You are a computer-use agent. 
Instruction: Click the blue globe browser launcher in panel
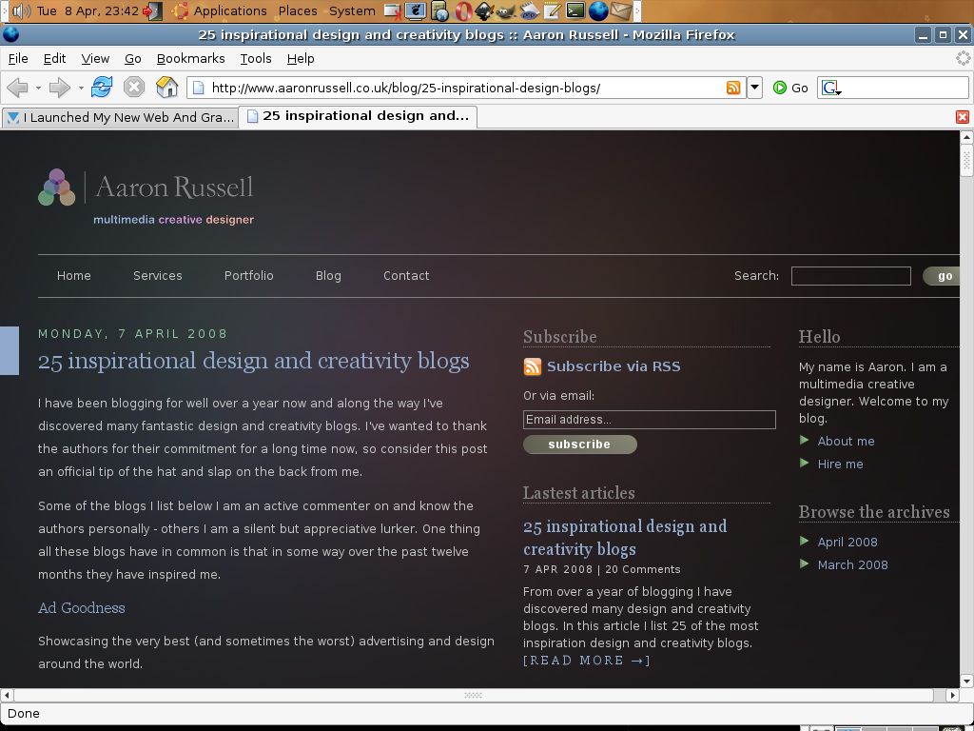click(x=598, y=10)
